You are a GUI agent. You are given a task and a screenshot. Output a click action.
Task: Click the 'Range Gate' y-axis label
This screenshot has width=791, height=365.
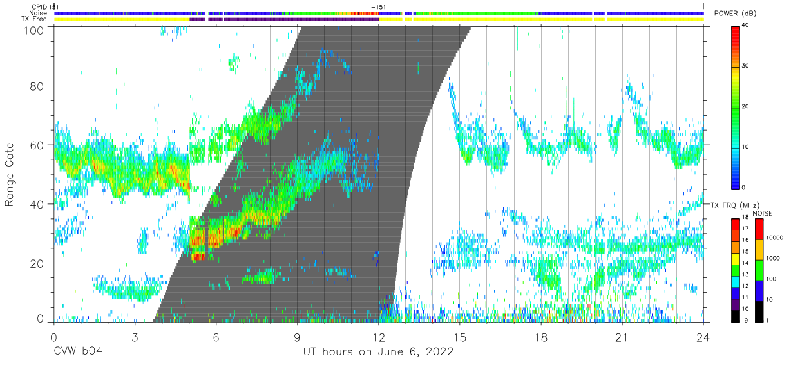click(10, 174)
